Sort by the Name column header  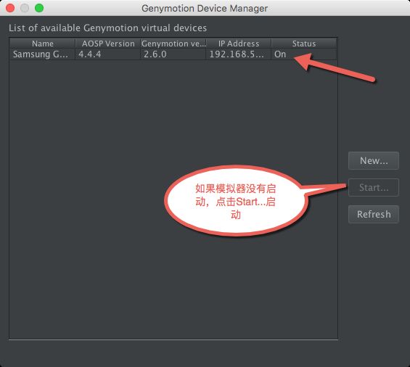42,44
